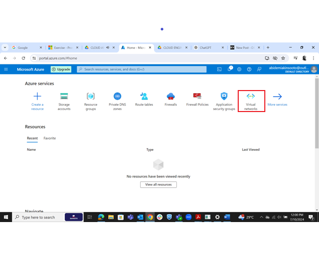Mute the audio-playing CLOUD tab speaker icon
This screenshot has height=264, width=319.
[108, 48]
